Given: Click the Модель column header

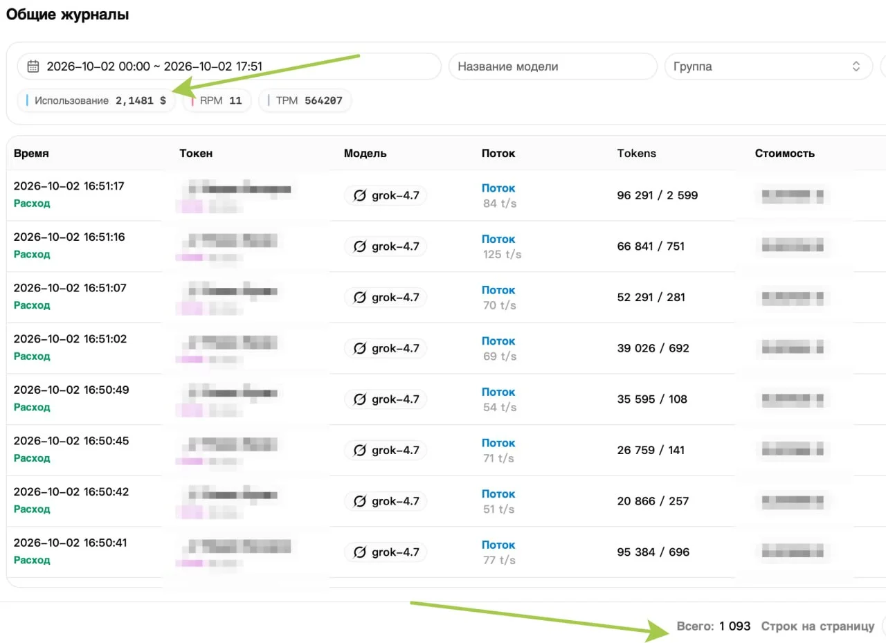Looking at the screenshot, I should click(x=365, y=154).
